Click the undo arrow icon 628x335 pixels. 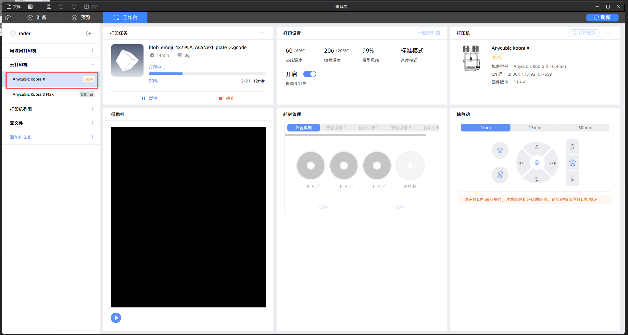pos(61,6)
